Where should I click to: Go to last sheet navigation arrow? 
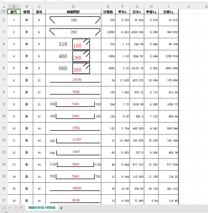coord(21,208)
